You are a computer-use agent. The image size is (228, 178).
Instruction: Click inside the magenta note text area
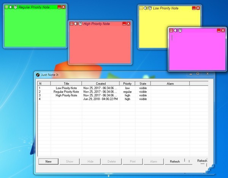[197, 51]
